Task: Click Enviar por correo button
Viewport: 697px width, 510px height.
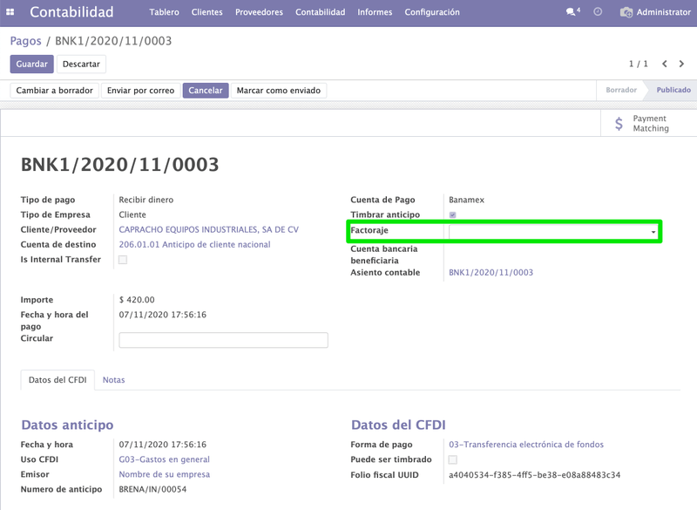Action: click(x=141, y=91)
